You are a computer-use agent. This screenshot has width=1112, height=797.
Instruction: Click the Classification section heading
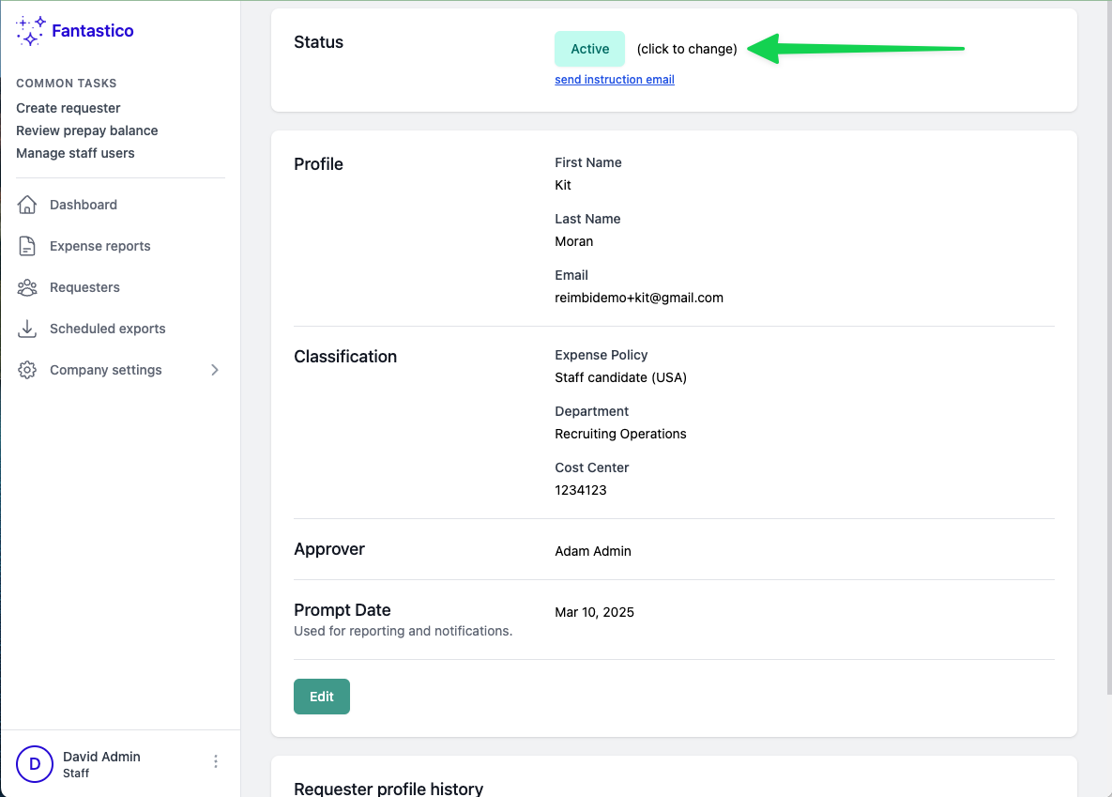(345, 357)
